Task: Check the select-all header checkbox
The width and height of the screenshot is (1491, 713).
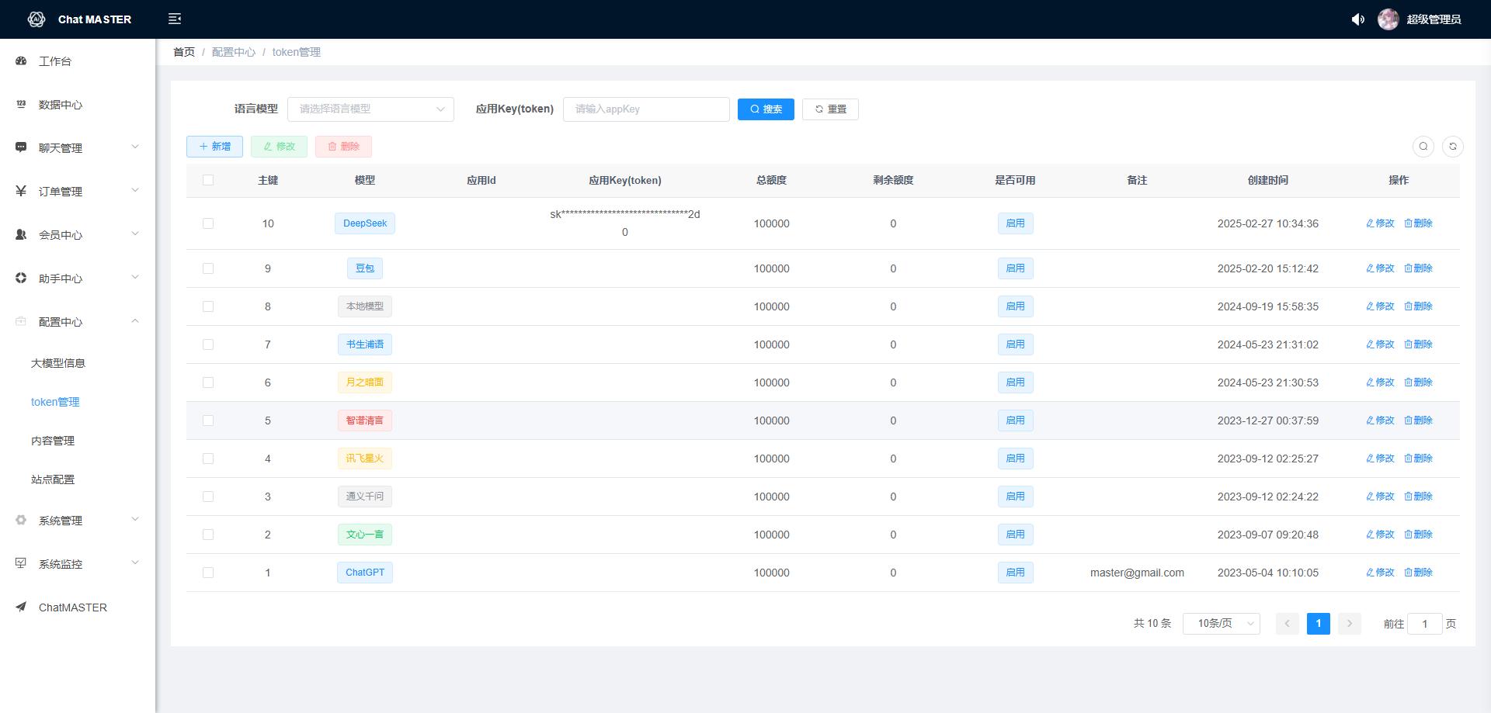Action: [x=208, y=180]
